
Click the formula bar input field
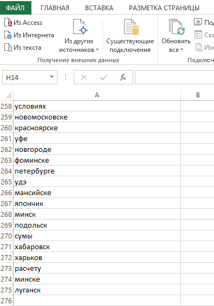pyautogui.click(x=174, y=77)
